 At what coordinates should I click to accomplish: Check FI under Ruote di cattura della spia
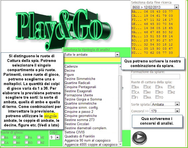tap(133, 97)
